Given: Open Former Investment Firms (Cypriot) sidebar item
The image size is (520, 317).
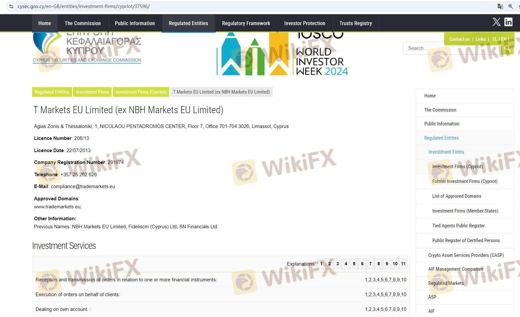Looking at the screenshot, I should (x=465, y=181).
